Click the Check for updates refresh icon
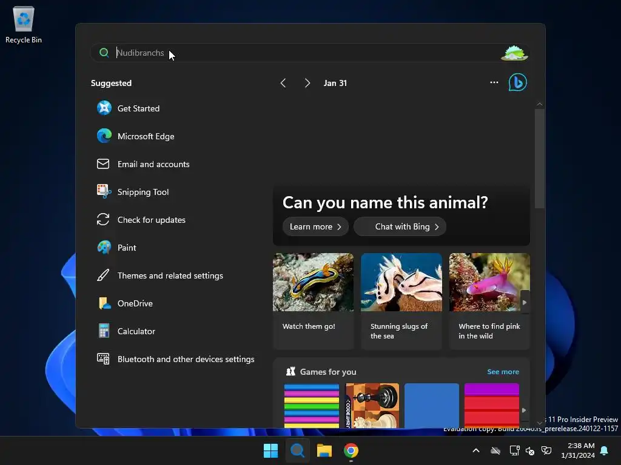Viewport: 621px width, 465px height. (x=103, y=219)
